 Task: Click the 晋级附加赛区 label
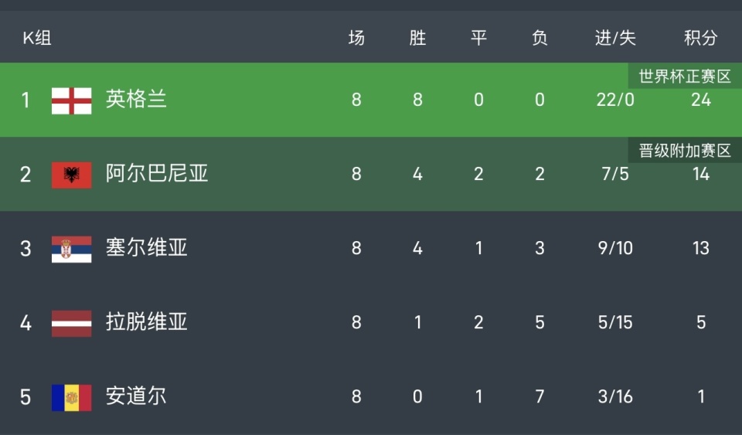point(684,151)
